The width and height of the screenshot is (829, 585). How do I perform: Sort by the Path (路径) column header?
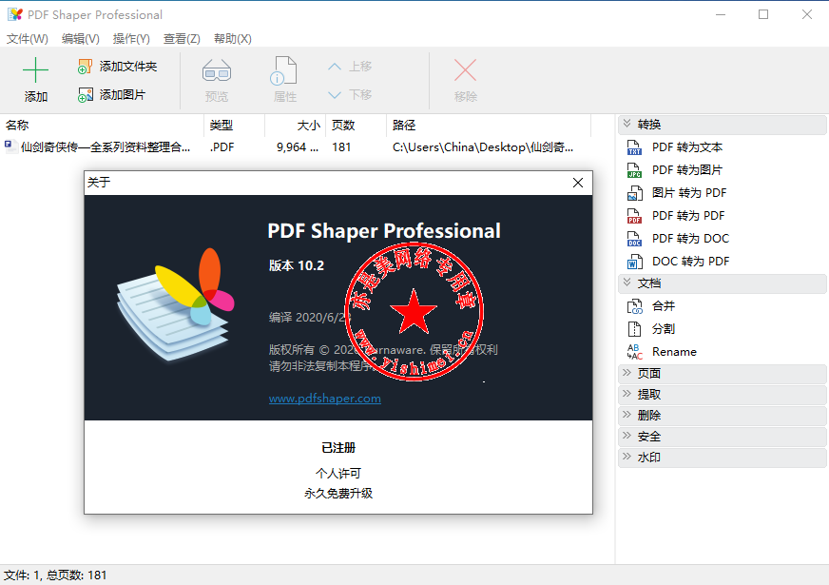(x=489, y=126)
